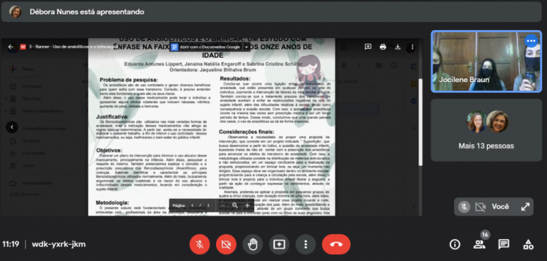Open meeting details info icon
This screenshot has width=547, height=261.
pyautogui.click(x=455, y=245)
